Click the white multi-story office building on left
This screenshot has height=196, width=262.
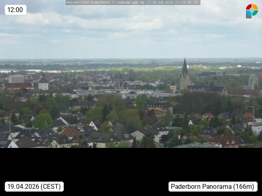click(x=16, y=79)
